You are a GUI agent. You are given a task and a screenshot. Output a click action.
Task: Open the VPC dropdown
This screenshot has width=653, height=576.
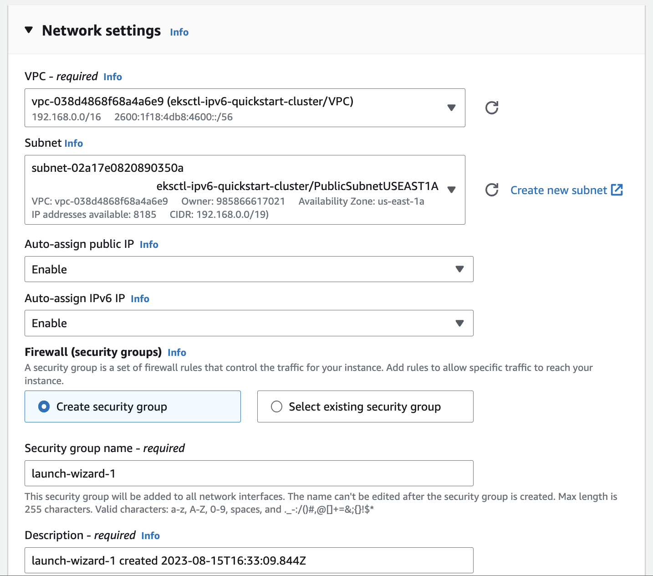coord(245,108)
